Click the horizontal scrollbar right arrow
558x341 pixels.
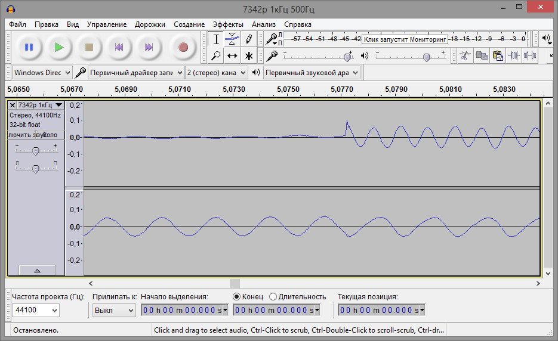pos(538,283)
